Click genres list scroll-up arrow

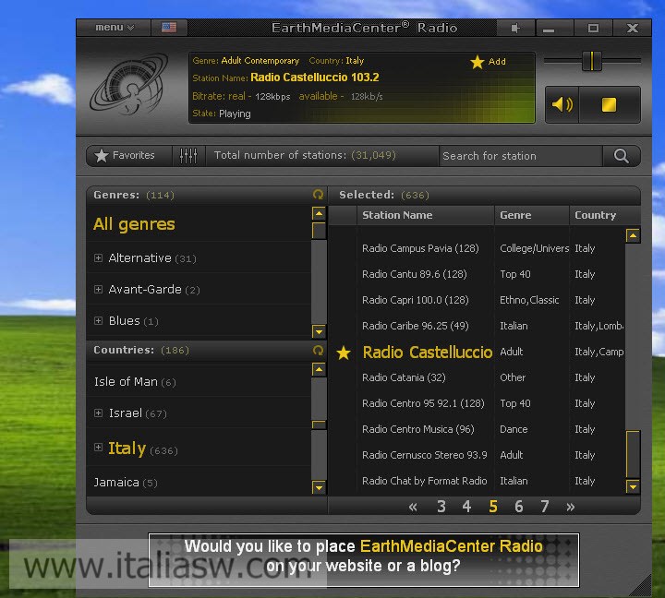click(x=319, y=213)
